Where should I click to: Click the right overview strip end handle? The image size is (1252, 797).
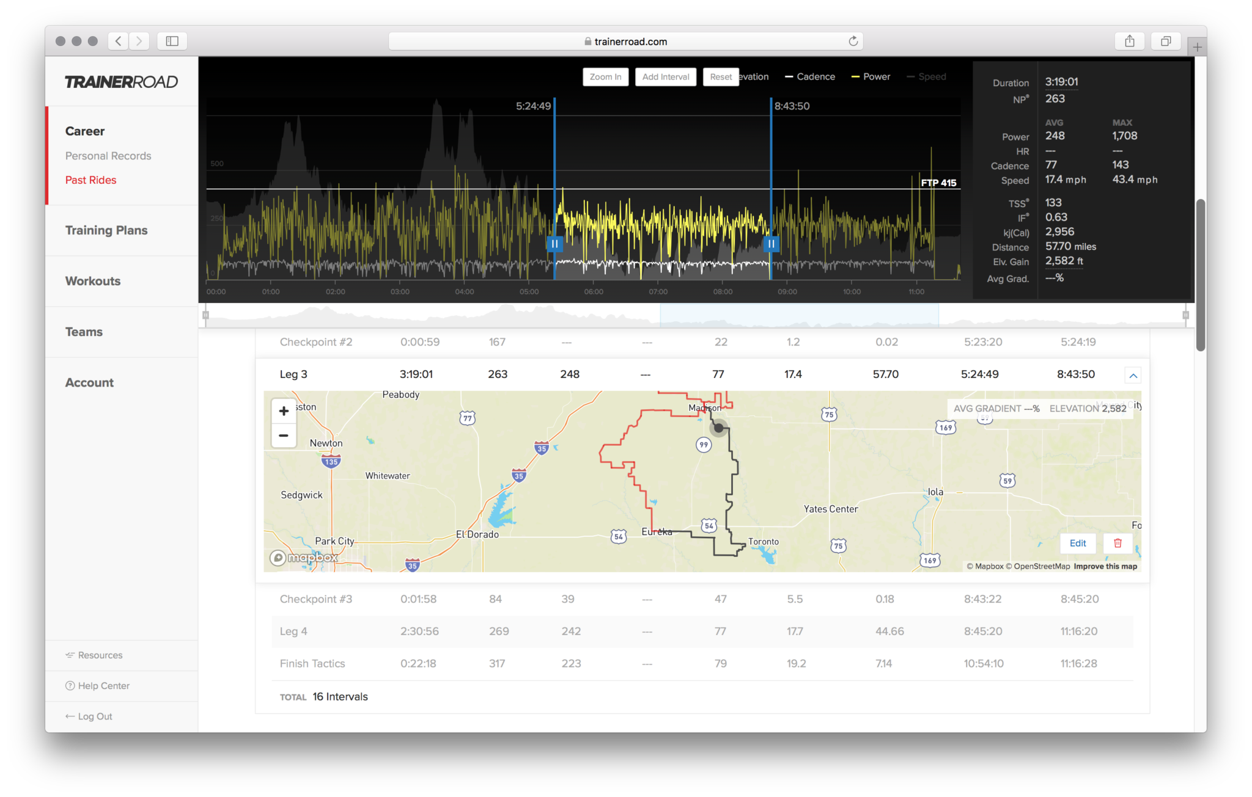click(1186, 315)
